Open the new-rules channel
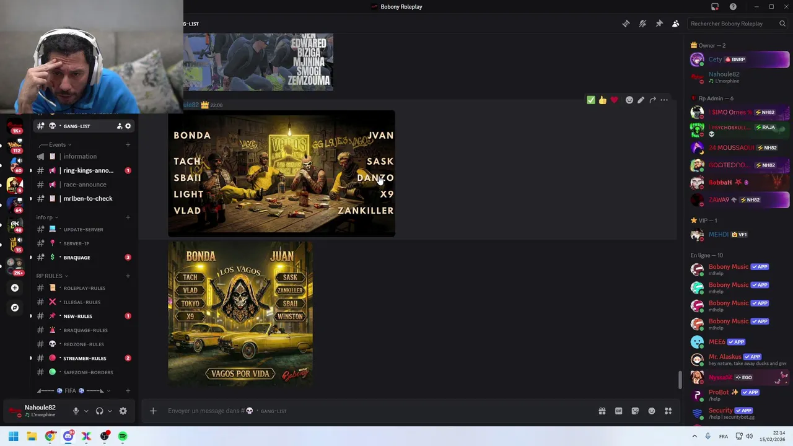Viewport: 793px width, 446px height. (x=83, y=316)
